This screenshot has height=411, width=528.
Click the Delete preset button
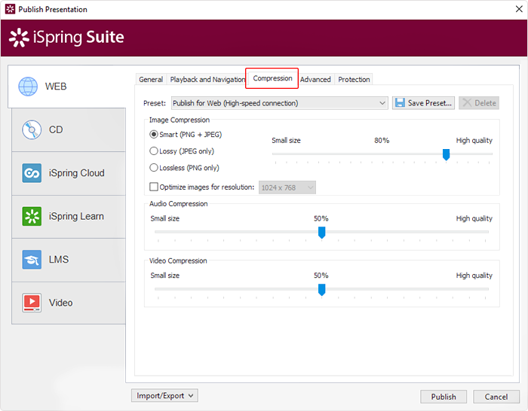(x=479, y=103)
